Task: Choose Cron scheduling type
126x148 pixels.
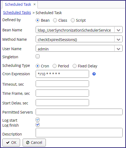Action: [37, 66]
